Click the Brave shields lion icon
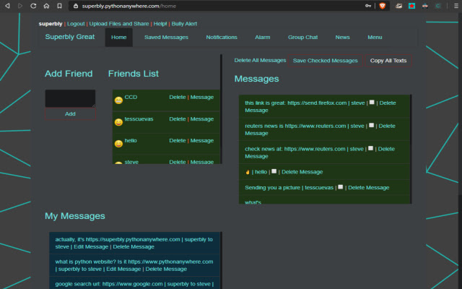 tap(382, 6)
